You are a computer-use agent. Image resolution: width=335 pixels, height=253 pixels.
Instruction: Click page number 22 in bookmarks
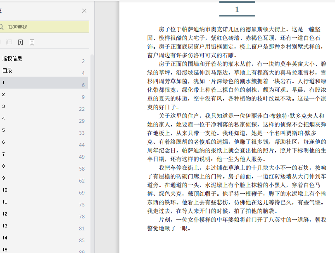(x=82, y=109)
